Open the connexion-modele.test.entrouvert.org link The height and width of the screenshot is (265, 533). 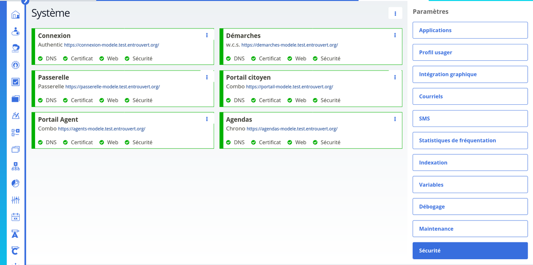[111, 45]
